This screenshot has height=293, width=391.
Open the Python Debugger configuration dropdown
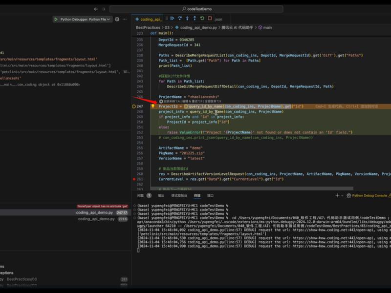[85, 19]
